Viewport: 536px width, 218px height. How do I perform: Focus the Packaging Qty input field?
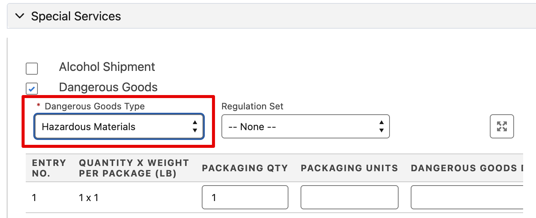245,197
